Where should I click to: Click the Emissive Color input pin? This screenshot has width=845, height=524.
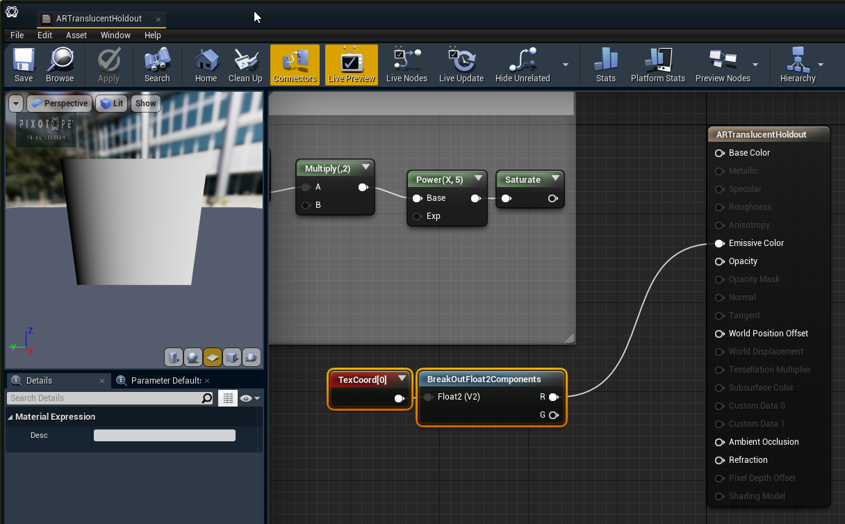pyautogui.click(x=719, y=243)
